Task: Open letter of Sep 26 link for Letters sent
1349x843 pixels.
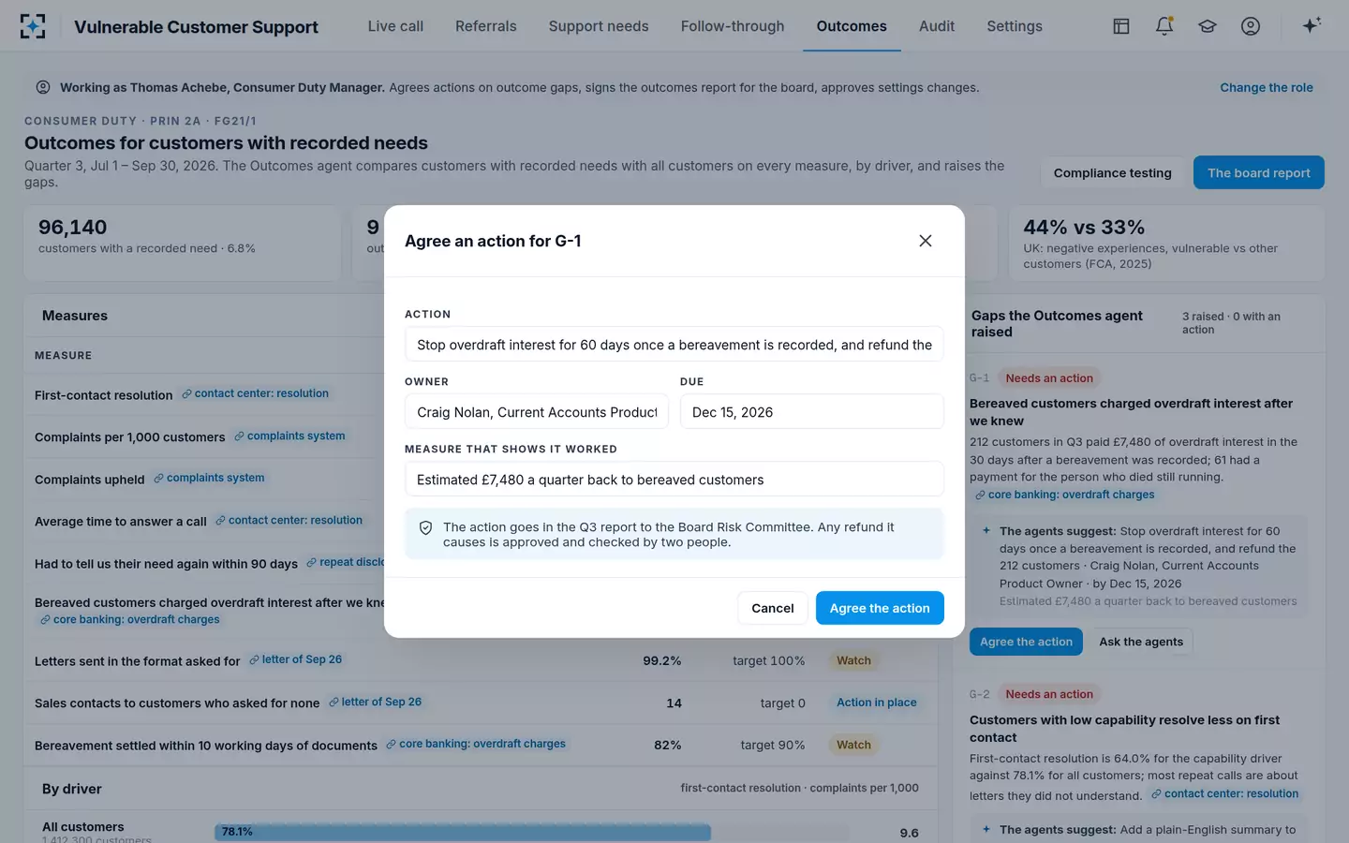Action: 295,659
